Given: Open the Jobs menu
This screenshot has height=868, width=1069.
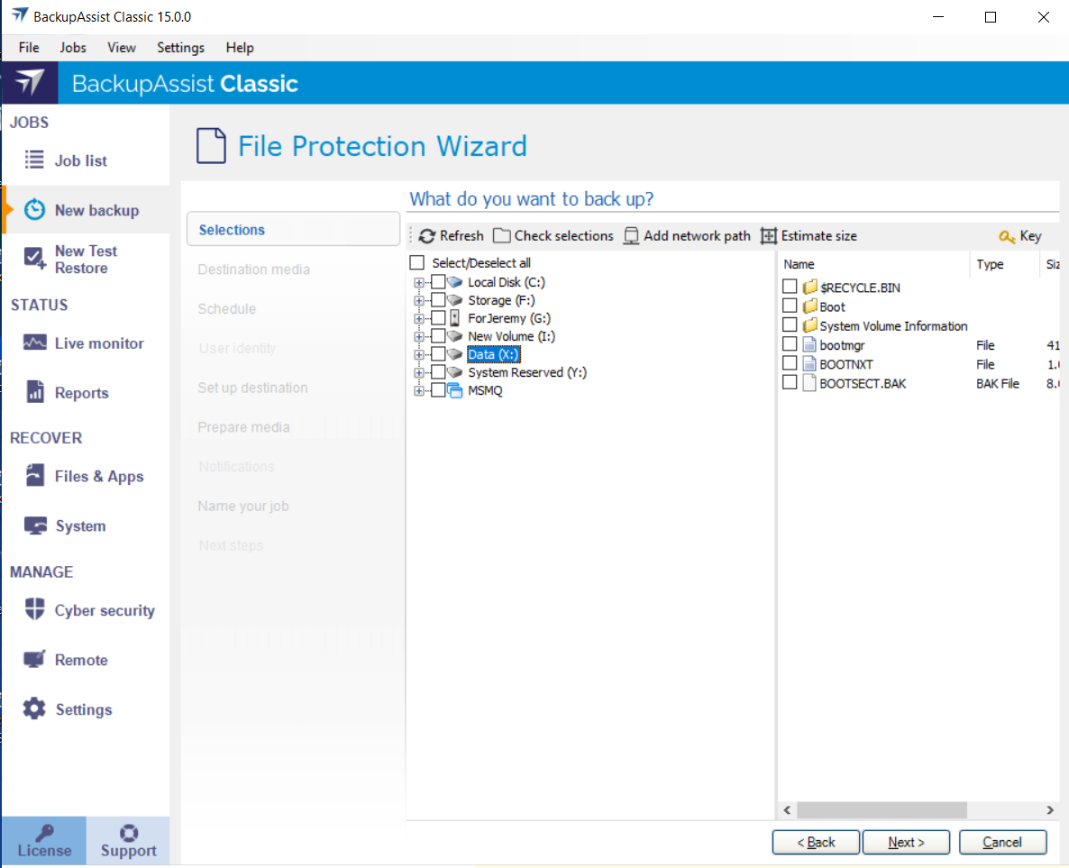Looking at the screenshot, I should click(x=73, y=48).
